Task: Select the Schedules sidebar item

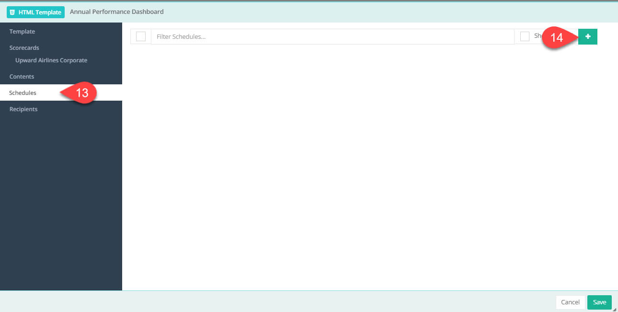Action: click(x=23, y=93)
